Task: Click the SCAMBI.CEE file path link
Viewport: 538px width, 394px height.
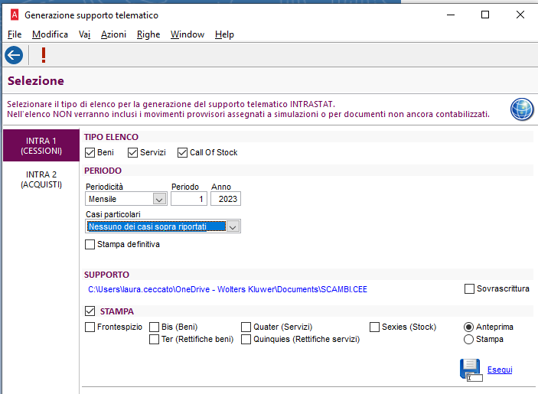Action: pyautogui.click(x=227, y=289)
